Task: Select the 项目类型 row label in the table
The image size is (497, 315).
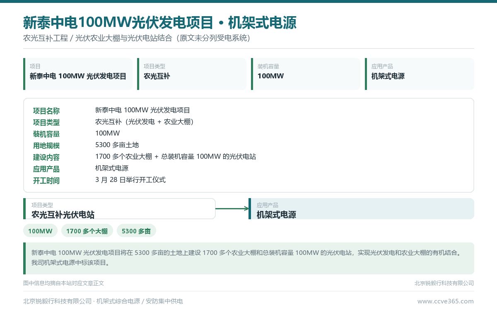Action: tap(46, 122)
